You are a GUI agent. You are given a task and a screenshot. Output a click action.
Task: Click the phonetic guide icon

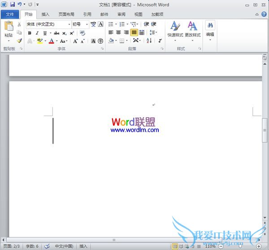(x=93, y=24)
